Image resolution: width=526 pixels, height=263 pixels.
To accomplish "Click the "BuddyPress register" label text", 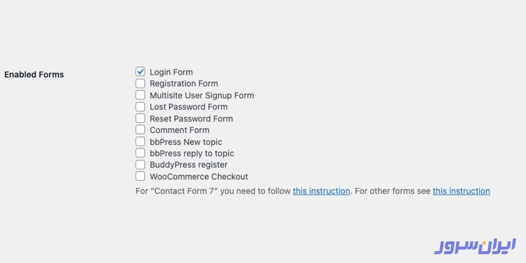I will click(188, 165).
